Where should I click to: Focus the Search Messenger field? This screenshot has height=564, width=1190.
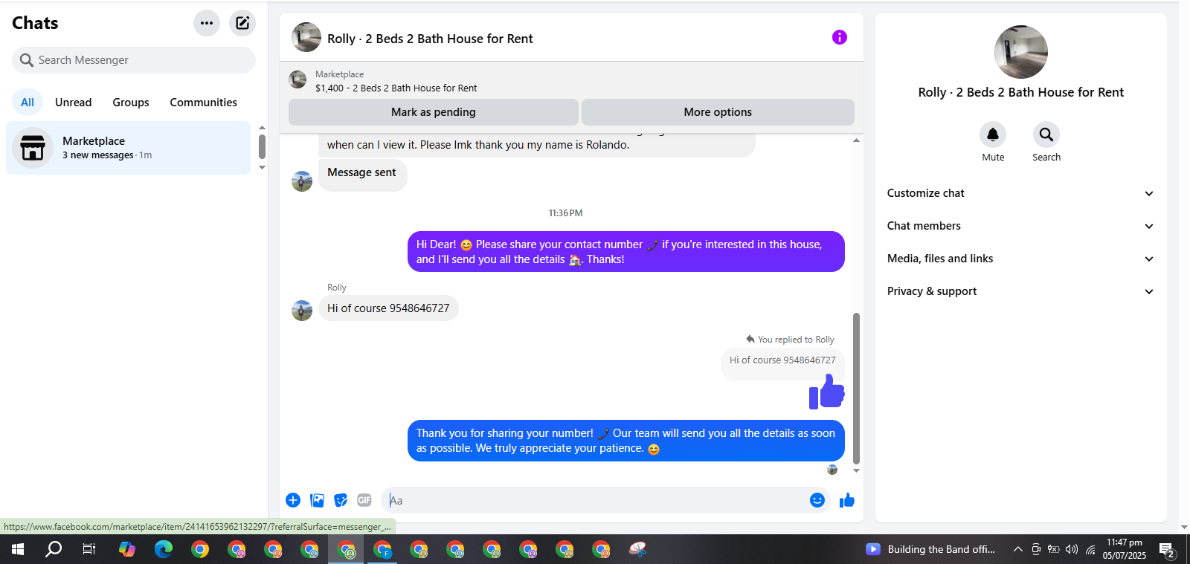coord(134,60)
